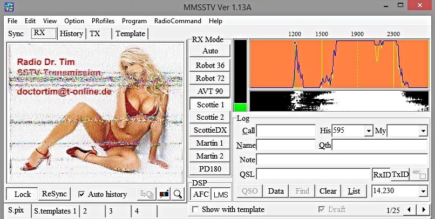This screenshot has height=219, width=435.
Task: Click the magnifier zoom icon
Action: [178, 194]
